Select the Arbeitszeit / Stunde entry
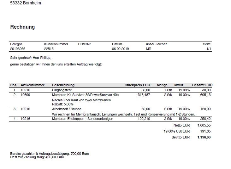This screenshot has width=231, height=169. (67, 109)
